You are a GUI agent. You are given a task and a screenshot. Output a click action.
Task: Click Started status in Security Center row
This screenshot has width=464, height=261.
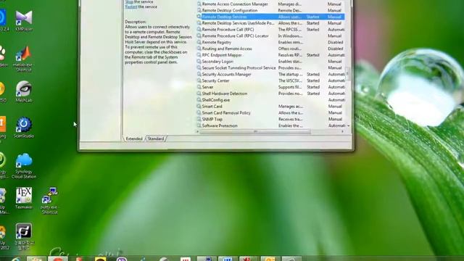(313, 80)
